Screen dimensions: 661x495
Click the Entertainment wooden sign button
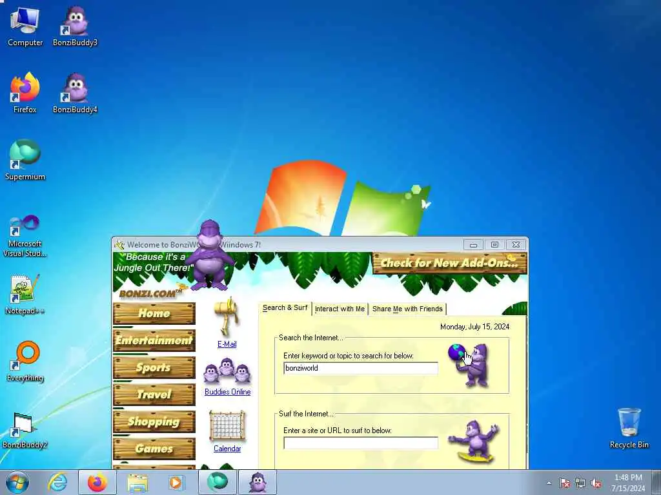(x=154, y=340)
